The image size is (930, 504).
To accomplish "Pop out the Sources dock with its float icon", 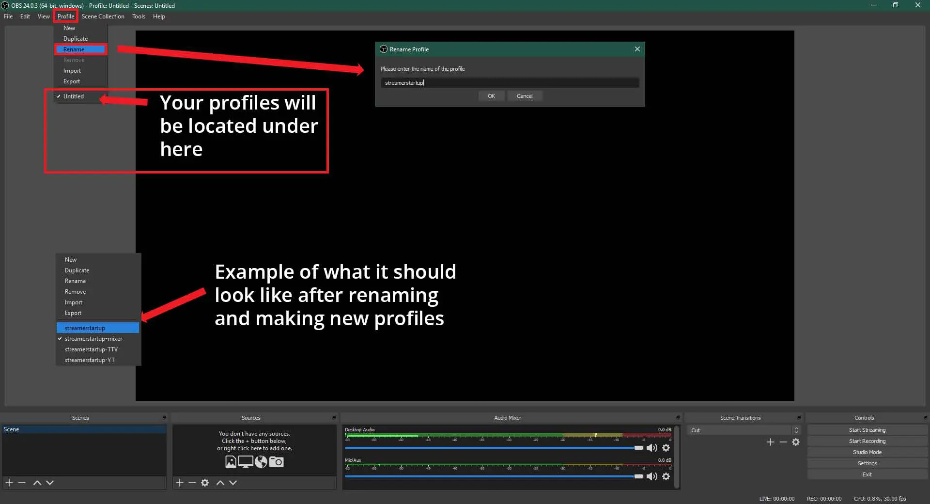I will pyautogui.click(x=334, y=418).
